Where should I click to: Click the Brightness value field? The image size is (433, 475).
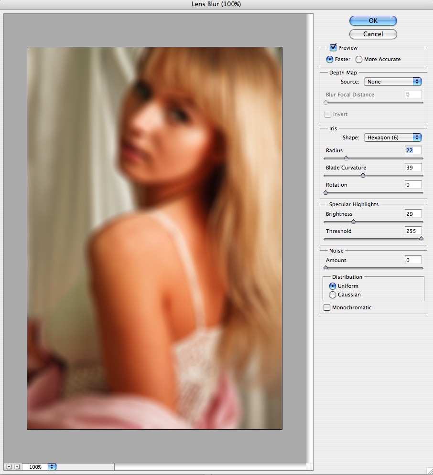pyautogui.click(x=413, y=214)
